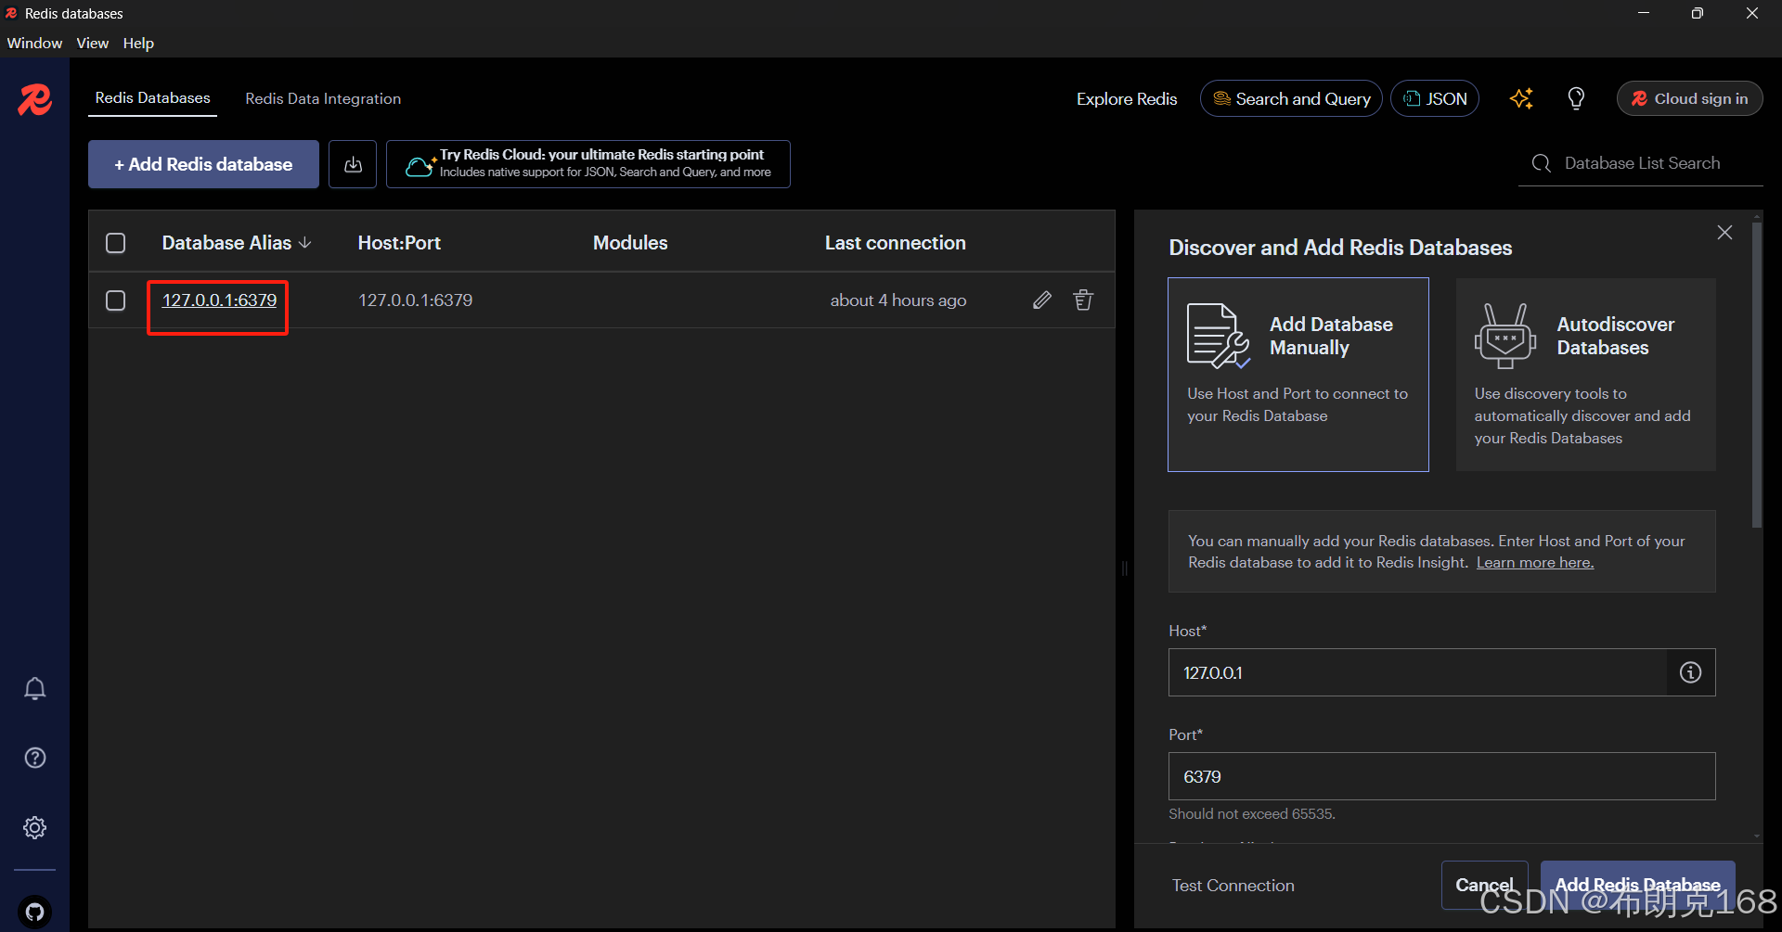The width and height of the screenshot is (1782, 932).
Task: Click the panel resize handle between list and form
Action: click(x=1125, y=568)
